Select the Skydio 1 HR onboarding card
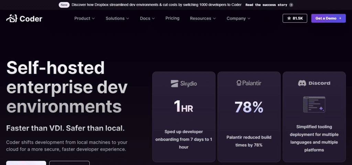This screenshot has width=352, height=165. pos(184,117)
